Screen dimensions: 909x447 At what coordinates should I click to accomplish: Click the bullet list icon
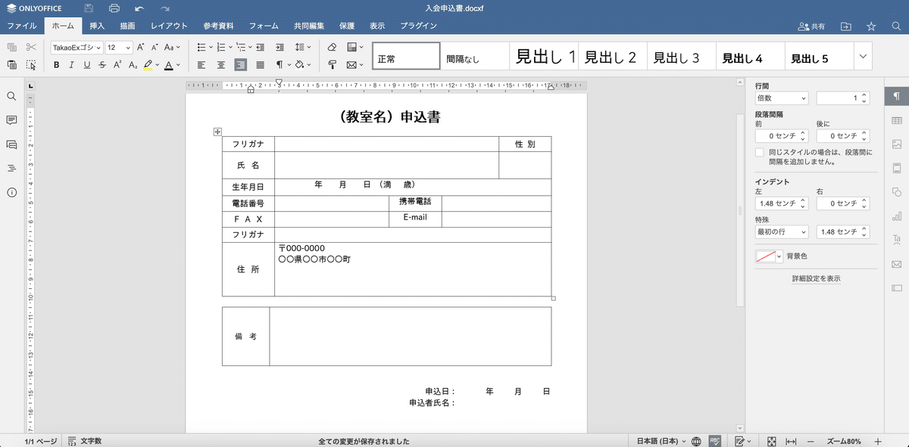click(x=203, y=47)
